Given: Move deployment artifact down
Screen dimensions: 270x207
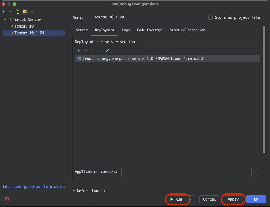Looking at the screenshot, I should click(x=100, y=51).
